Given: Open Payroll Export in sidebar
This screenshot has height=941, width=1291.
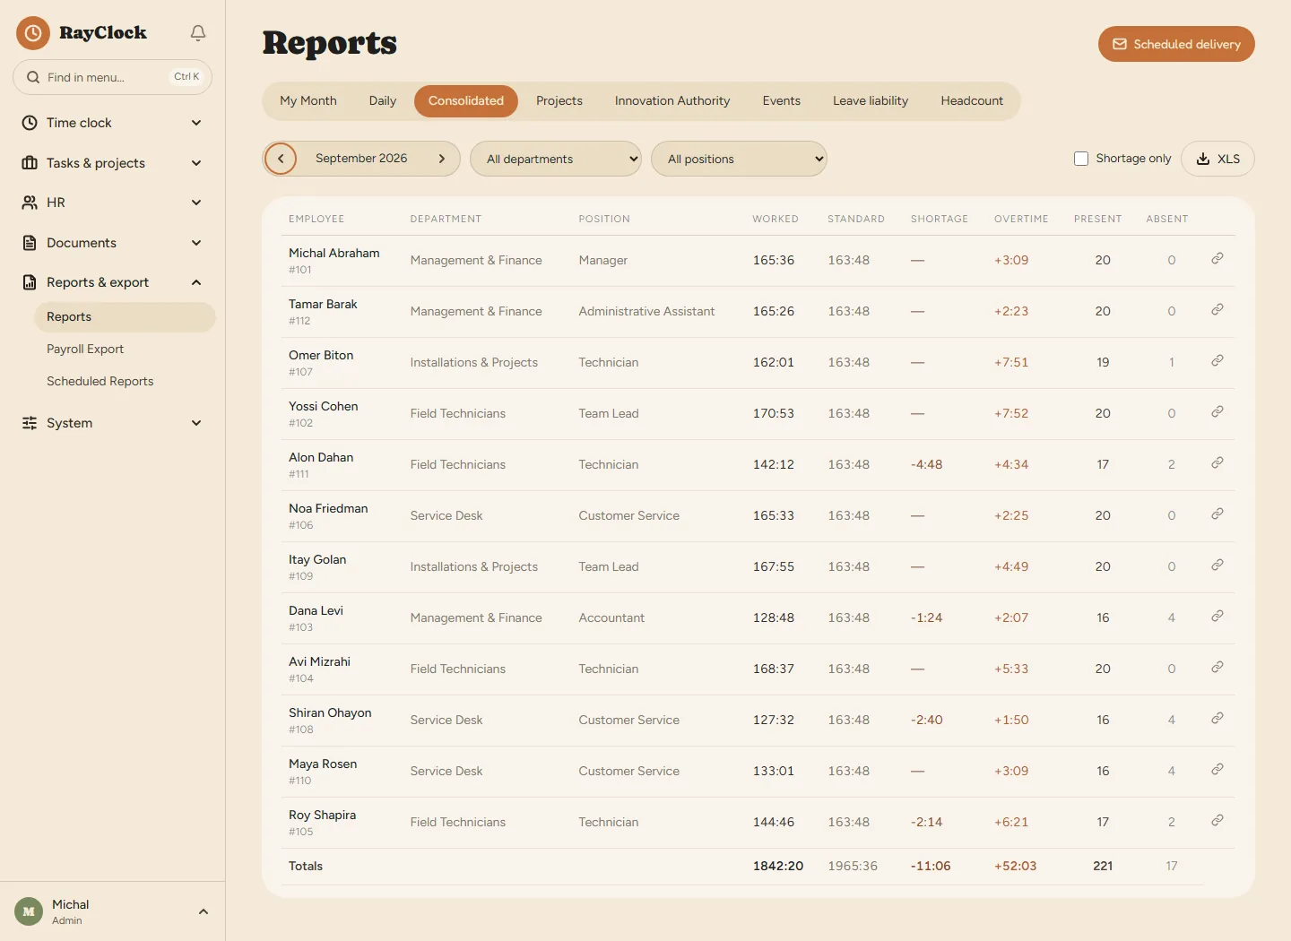Looking at the screenshot, I should point(125,350).
